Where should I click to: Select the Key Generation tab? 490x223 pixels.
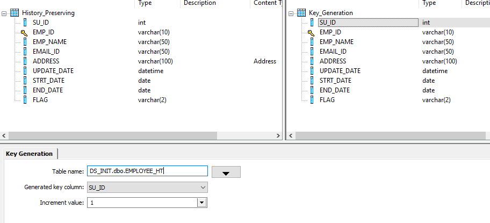(30, 154)
